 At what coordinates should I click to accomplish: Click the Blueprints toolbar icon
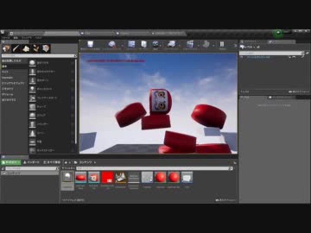coord(171,44)
